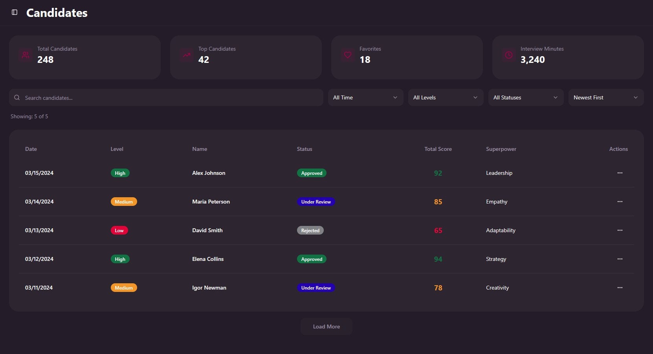Open actions menu for Igor Newman
The height and width of the screenshot is (354, 653).
click(620, 288)
